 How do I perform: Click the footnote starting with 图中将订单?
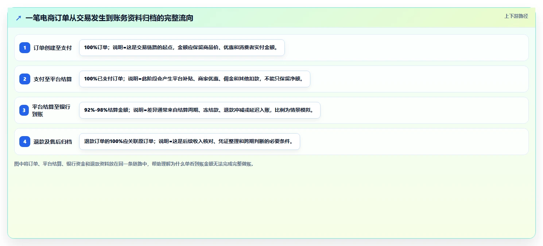[x=134, y=164]
